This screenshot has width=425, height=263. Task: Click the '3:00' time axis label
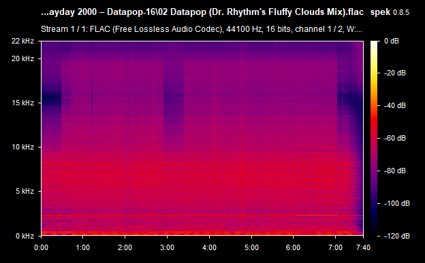[168, 247]
